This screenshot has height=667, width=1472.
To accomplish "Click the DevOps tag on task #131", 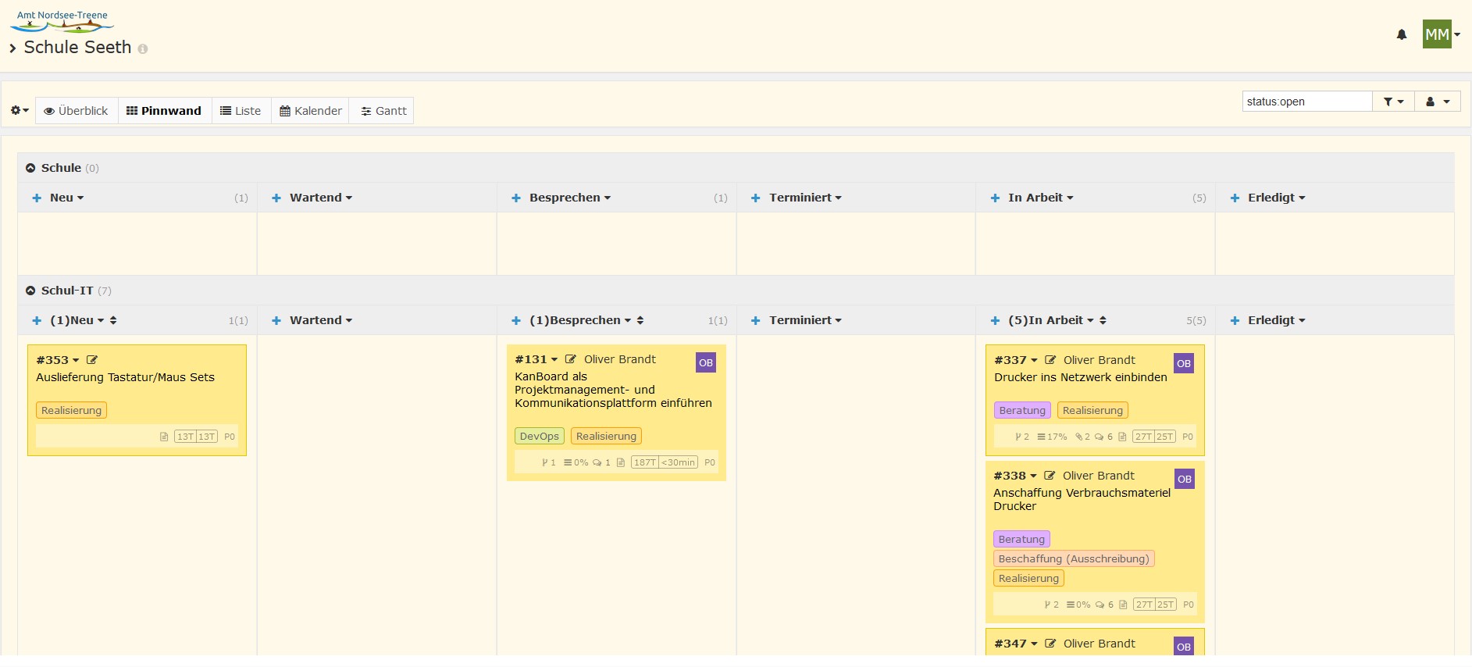I will 539,437.
